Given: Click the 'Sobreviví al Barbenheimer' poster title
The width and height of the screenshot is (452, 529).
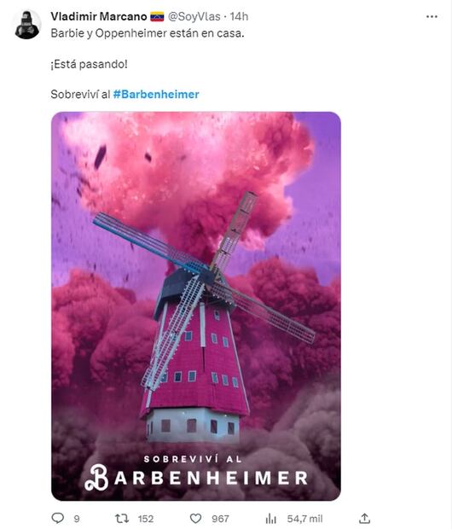Looking at the screenshot, I should (x=196, y=473).
